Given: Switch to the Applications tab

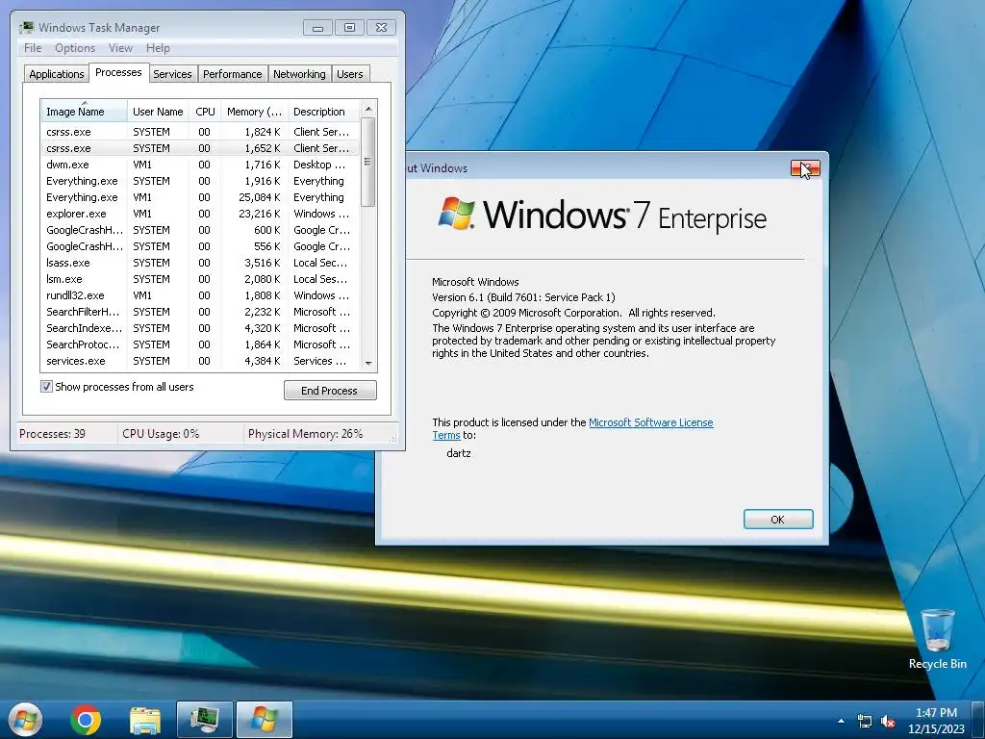Looking at the screenshot, I should click(57, 74).
